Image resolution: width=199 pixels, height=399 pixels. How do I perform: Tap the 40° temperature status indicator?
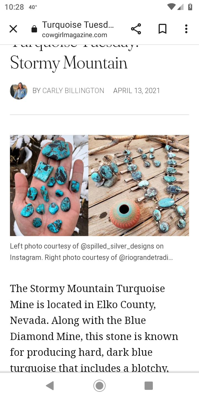(x=33, y=7)
